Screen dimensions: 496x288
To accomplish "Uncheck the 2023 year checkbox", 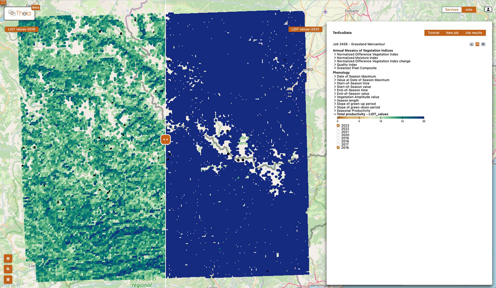I will click(338, 126).
